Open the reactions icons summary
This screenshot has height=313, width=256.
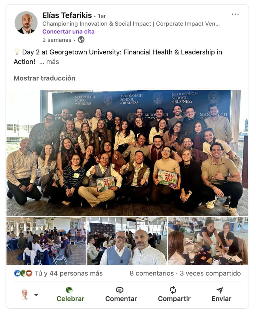(x=23, y=273)
